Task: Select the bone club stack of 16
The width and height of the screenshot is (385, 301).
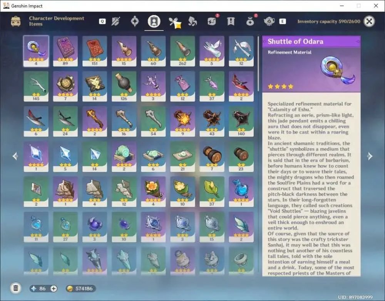Action: (124, 121)
